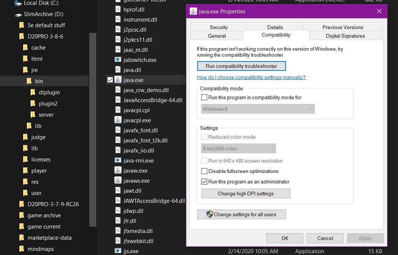Click the jaas_nt.dll file icon

tap(118, 50)
